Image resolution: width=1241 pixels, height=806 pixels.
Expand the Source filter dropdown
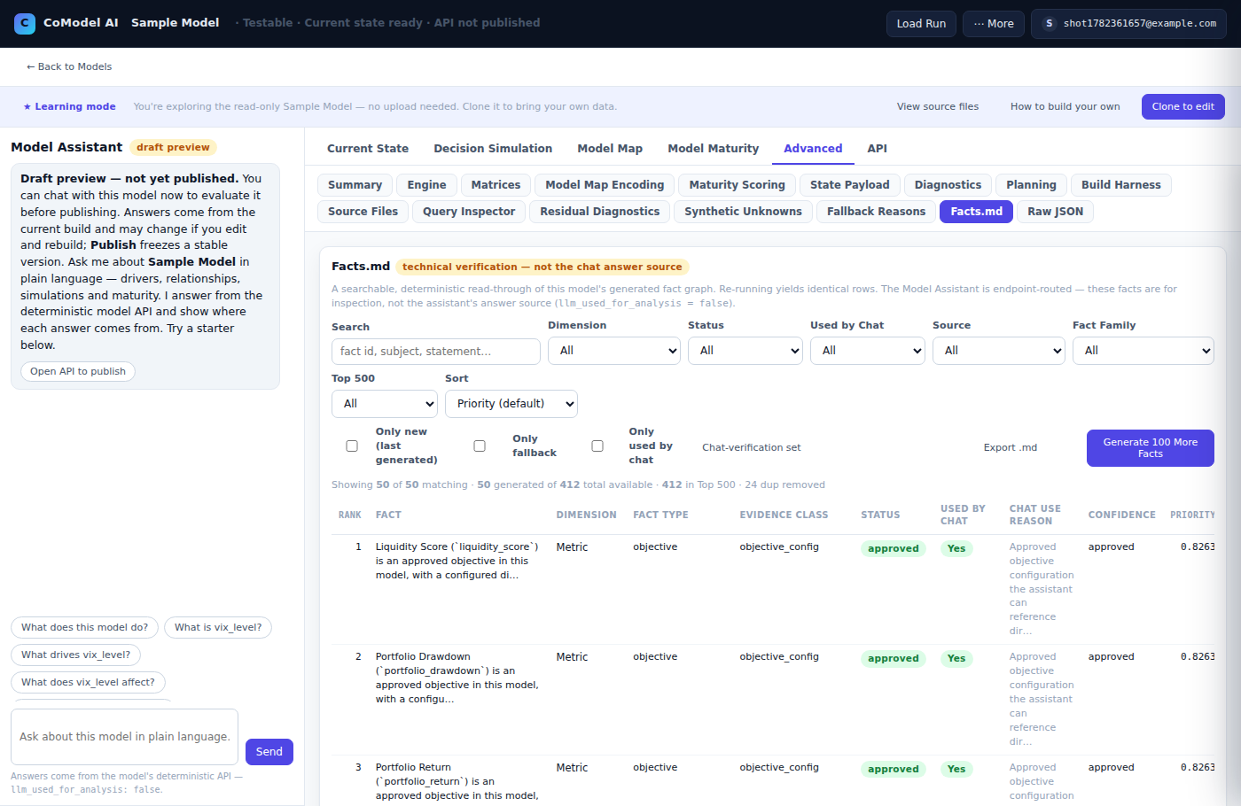point(999,351)
